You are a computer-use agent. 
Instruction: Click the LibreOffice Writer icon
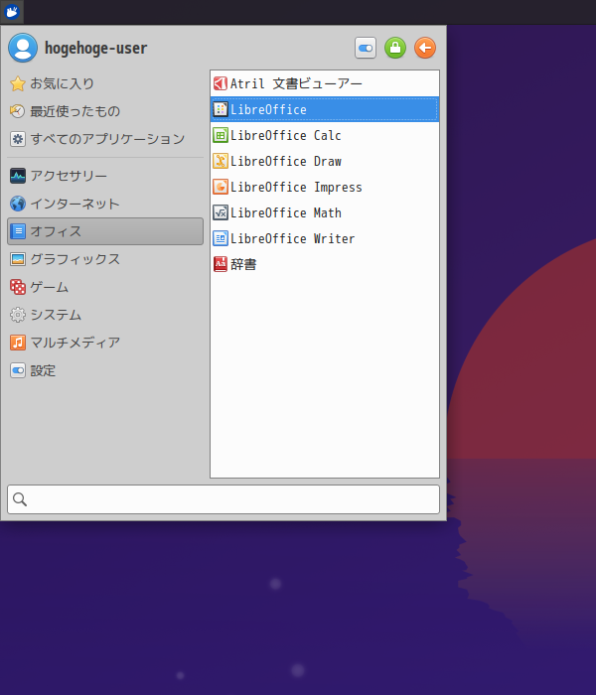click(x=221, y=238)
